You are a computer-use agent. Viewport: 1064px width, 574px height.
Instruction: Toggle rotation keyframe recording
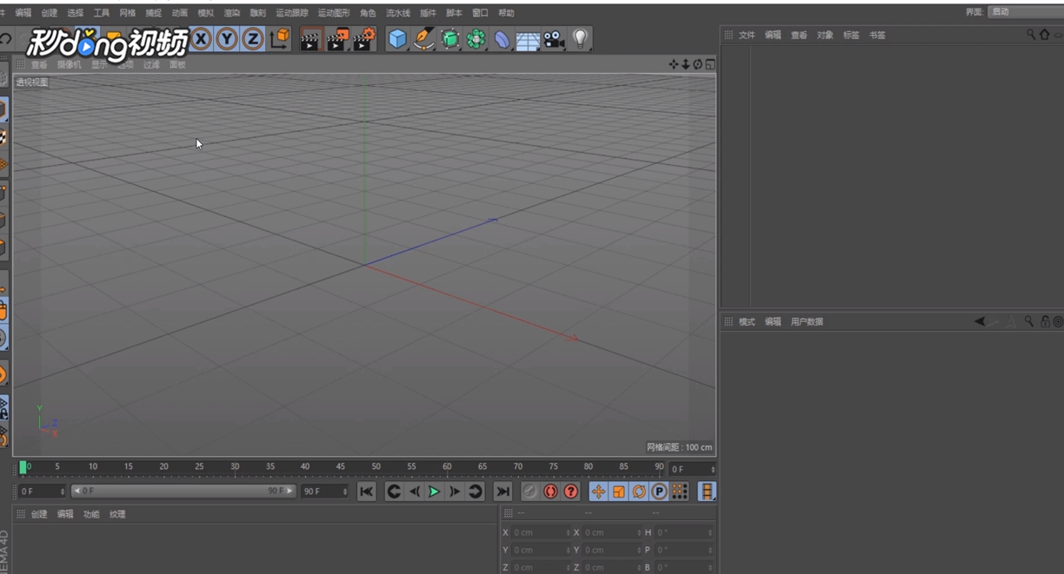pos(639,492)
